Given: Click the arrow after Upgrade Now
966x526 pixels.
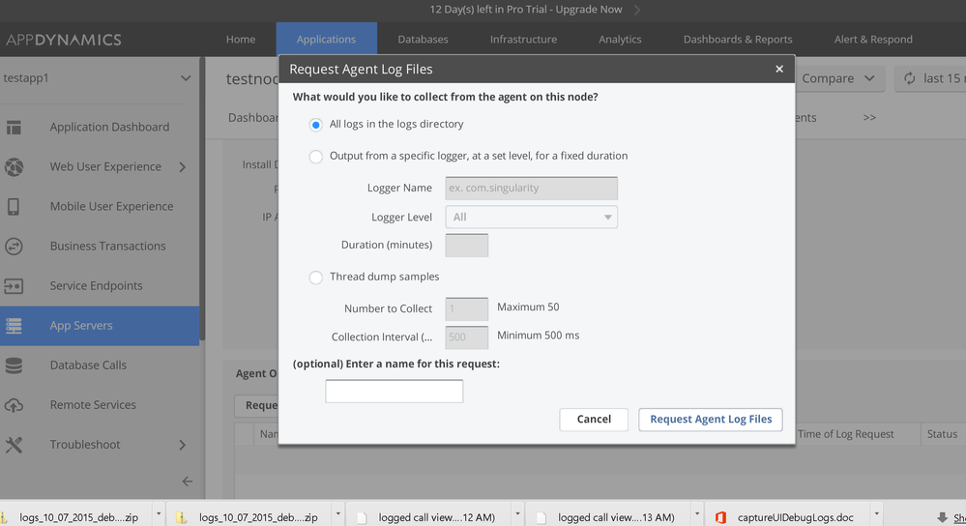Looking at the screenshot, I should [637, 10].
